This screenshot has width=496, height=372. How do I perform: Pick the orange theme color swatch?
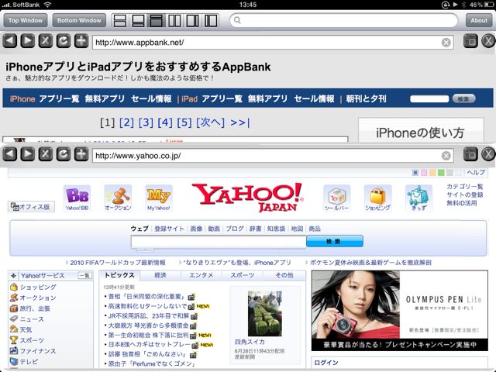432,172
